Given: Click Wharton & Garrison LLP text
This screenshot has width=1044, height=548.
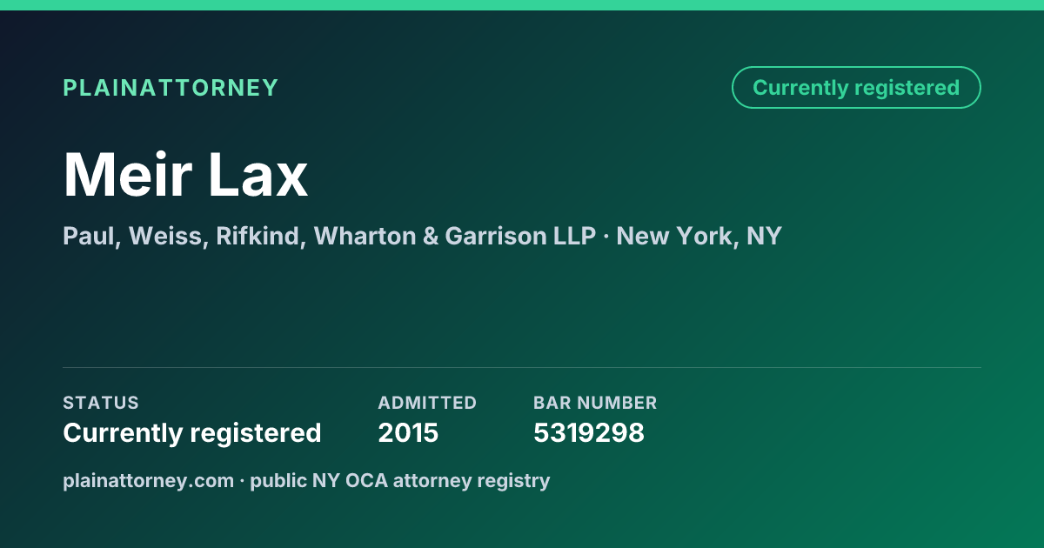Looking at the screenshot, I should tap(455, 236).
